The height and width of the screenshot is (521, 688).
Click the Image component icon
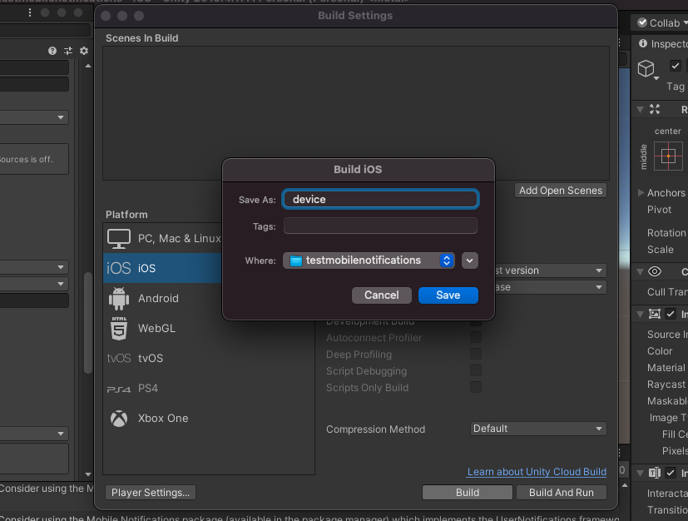(655, 314)
